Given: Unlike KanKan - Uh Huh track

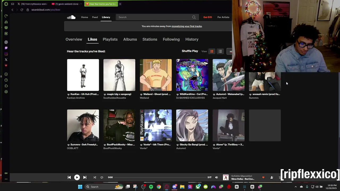Looking at the screenshot, I should [69, 94].
